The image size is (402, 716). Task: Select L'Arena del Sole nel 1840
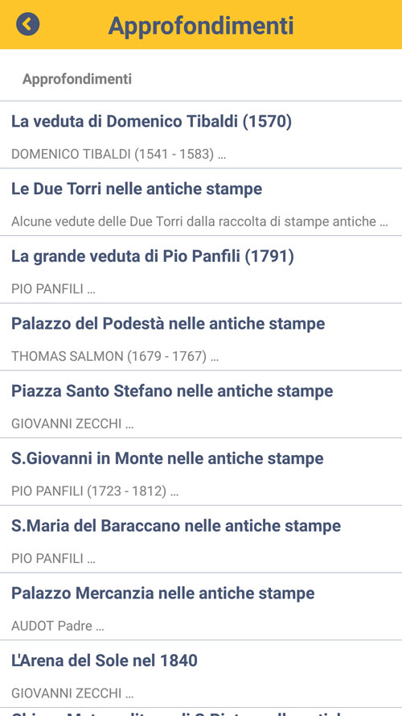[201, 673]
